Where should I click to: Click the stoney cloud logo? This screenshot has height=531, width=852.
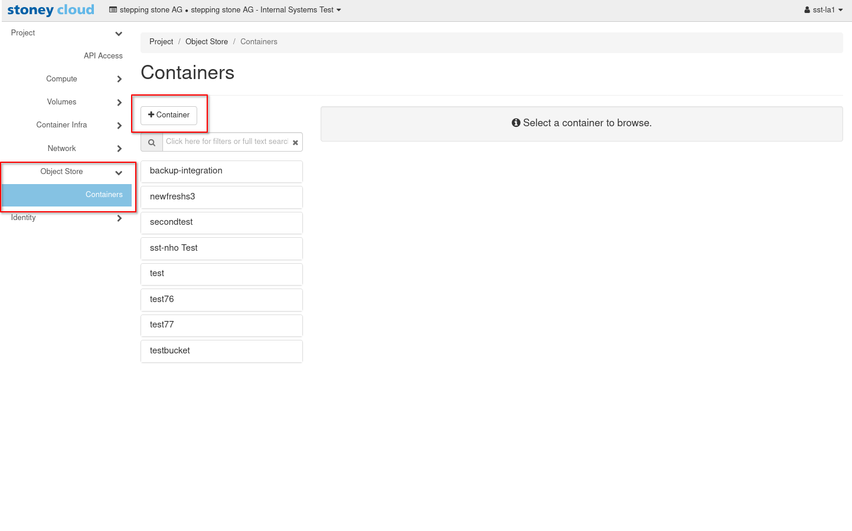click(x=51, y=10)
